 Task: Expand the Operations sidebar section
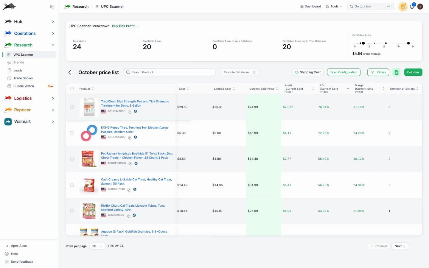tap(29, 33)
